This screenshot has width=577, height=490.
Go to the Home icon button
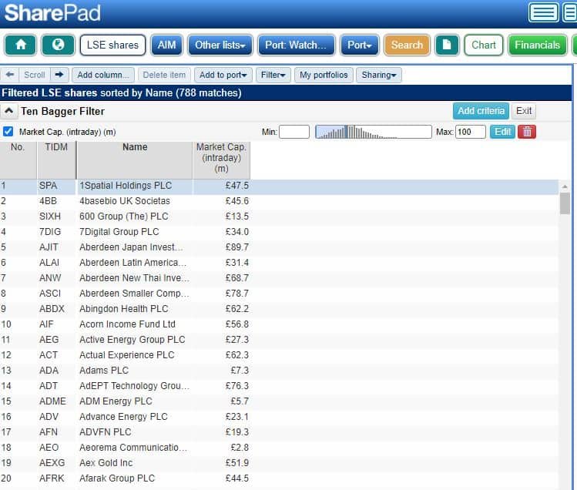coord(21,45)
